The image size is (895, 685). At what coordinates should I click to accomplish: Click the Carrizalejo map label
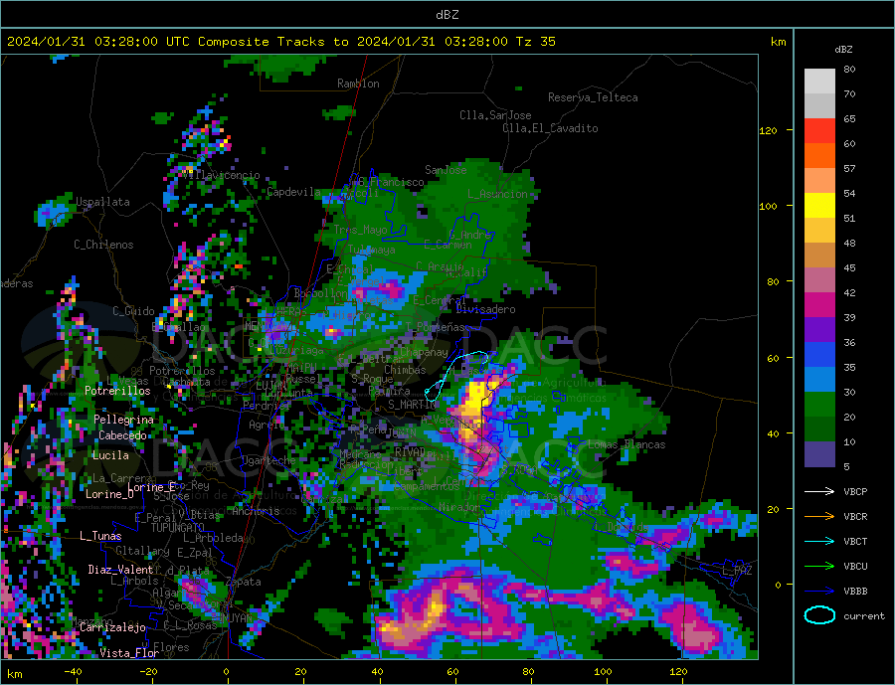[x=112, y=628]
